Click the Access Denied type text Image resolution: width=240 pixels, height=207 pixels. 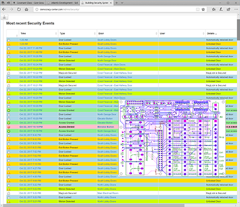tap(66, 127)
